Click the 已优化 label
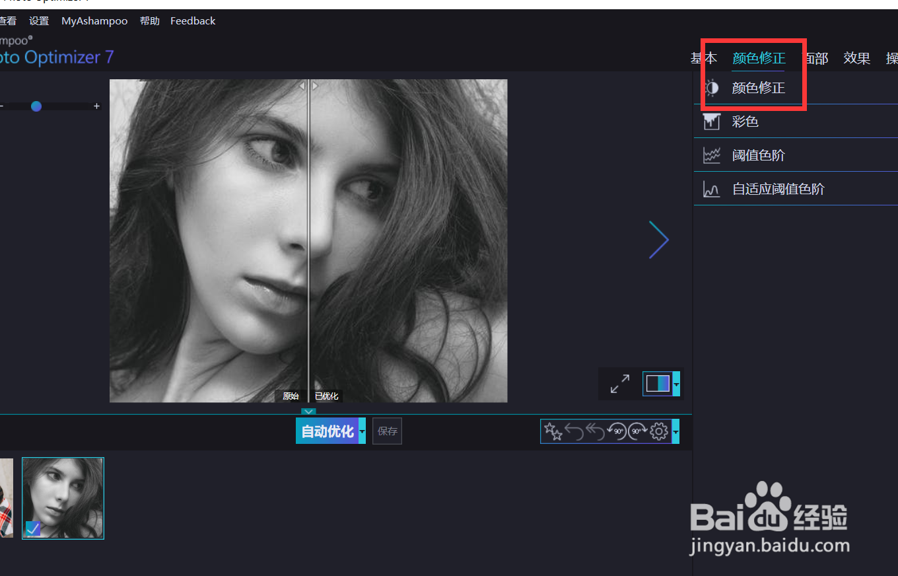The width and height of the screenshot is (898, 576). click(x=326, y=396)
